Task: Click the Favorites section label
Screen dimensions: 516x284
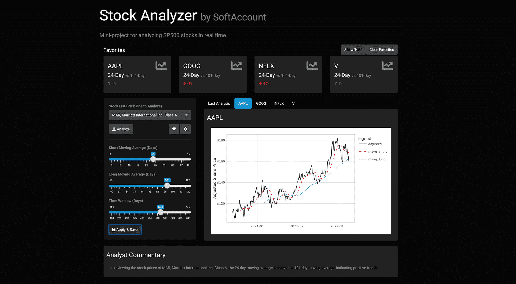Action: click(x=114, y=50)
